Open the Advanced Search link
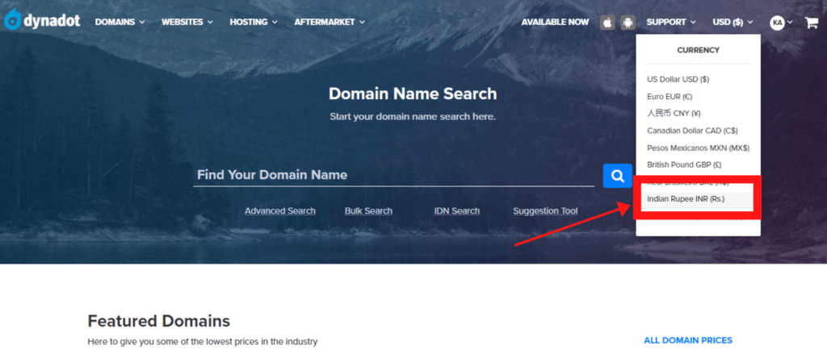The height and width of the screenshot is (358, 827). (x=279, y=211)
